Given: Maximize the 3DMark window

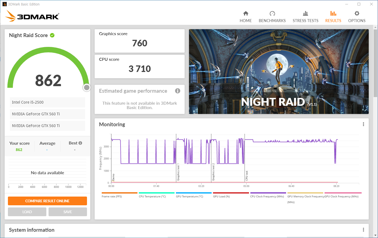Looking at the screenshot, I should pos(359,4).
